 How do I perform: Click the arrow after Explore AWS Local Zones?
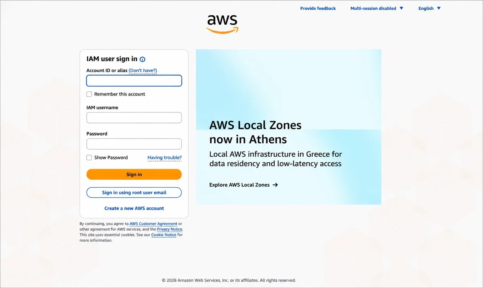tap(275, 185)
